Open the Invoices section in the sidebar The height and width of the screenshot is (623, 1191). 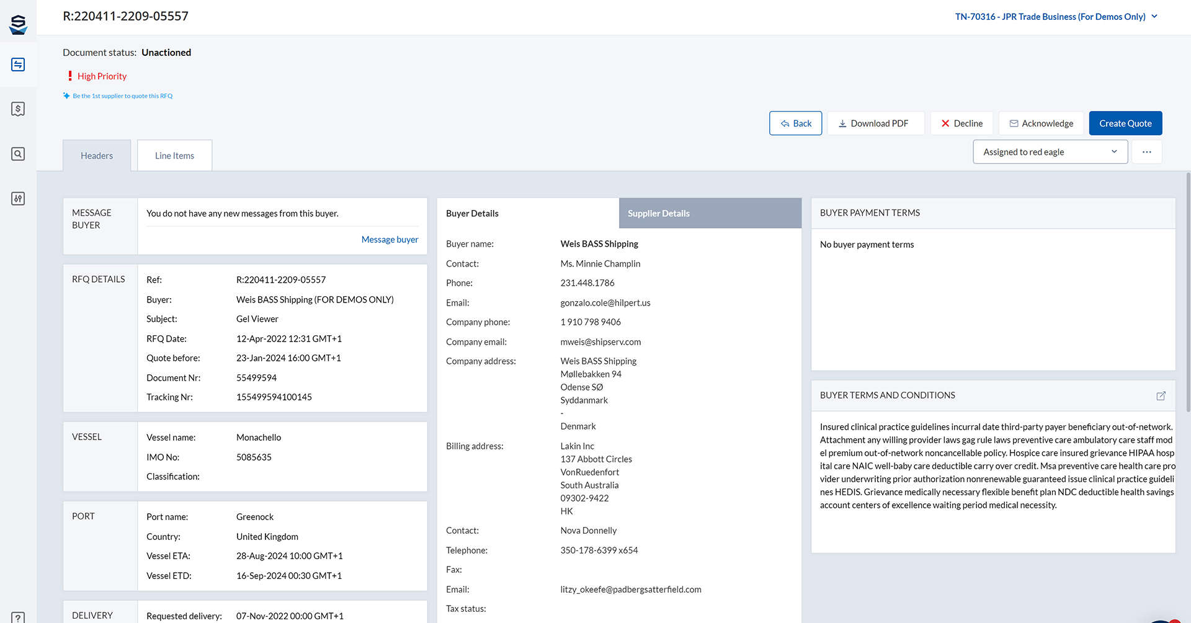coord(18,108)
